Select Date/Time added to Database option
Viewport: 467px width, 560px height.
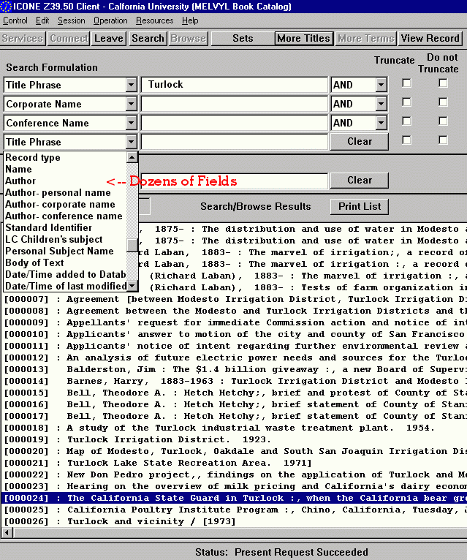pos(65,275)
